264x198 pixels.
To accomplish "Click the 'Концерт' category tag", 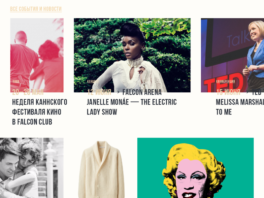I will click(x=93, y=81).
